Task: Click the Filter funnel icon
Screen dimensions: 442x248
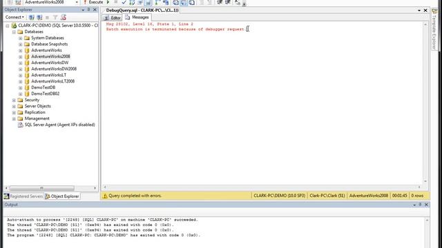Action: click(55, 17)
